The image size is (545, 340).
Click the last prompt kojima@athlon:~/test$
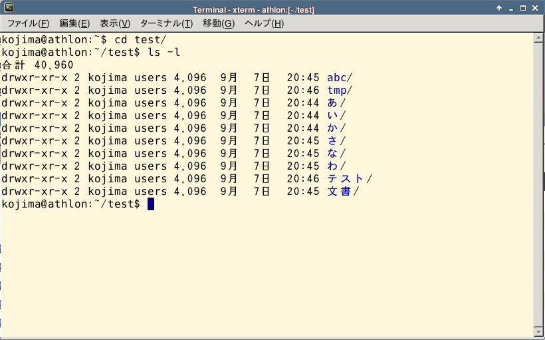coord(71,204)
